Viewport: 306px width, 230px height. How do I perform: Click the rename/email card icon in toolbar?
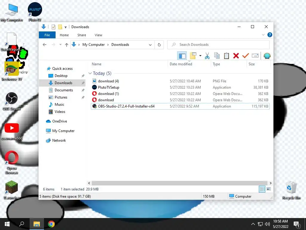[255, 56]
